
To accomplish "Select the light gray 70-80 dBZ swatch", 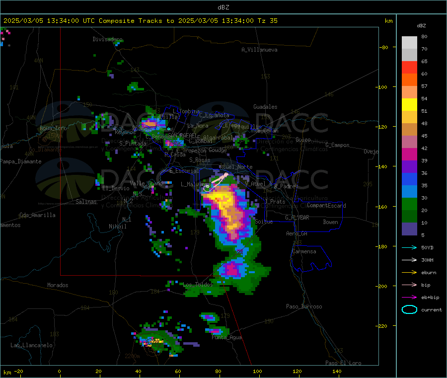I will 409,43.
